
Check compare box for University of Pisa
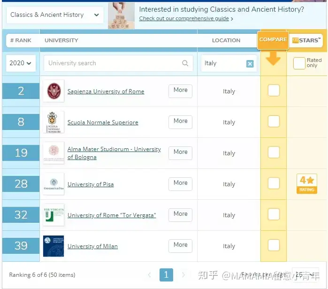click(x=274, y=183)
